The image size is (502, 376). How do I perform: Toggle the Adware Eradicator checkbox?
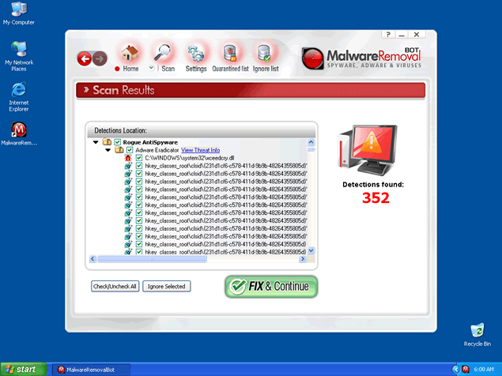pyautogui.click(x=130, y=149)
